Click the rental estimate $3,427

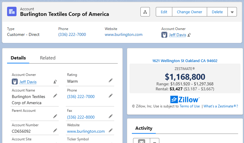(x=176, y=89)
